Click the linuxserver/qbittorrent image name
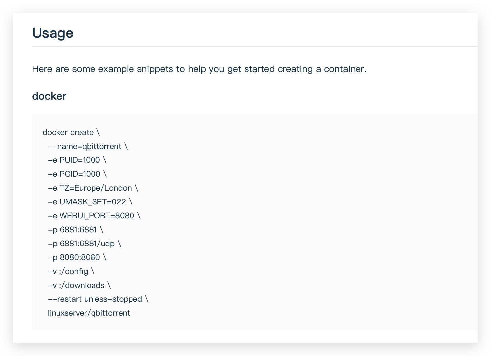The width and height of the screenshot is (491, 356). (x=89, y=313)
